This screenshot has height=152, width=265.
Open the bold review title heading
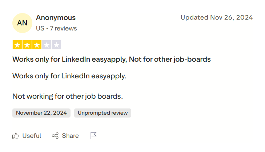pyautogui.click(x=112, y=59)
